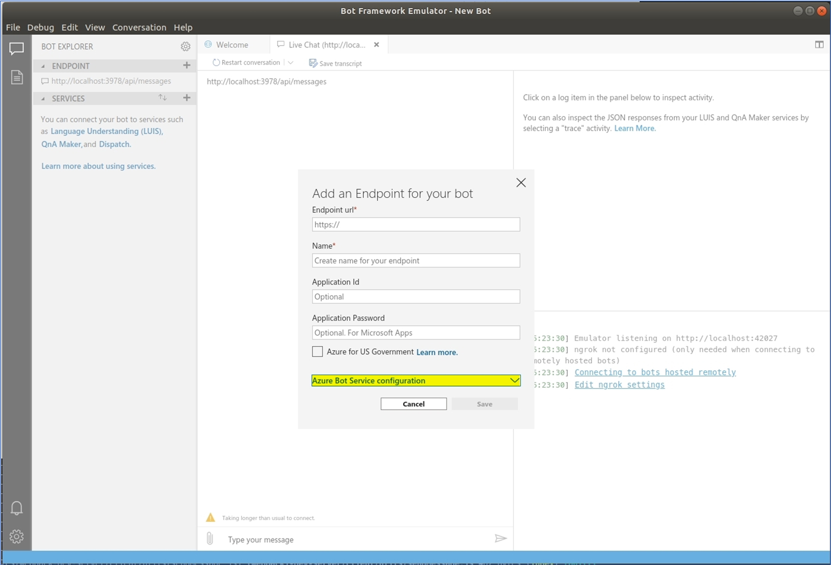Close the Live Chat tab
The width and height of the screenshot is (831, 565).
click(376, 45)
